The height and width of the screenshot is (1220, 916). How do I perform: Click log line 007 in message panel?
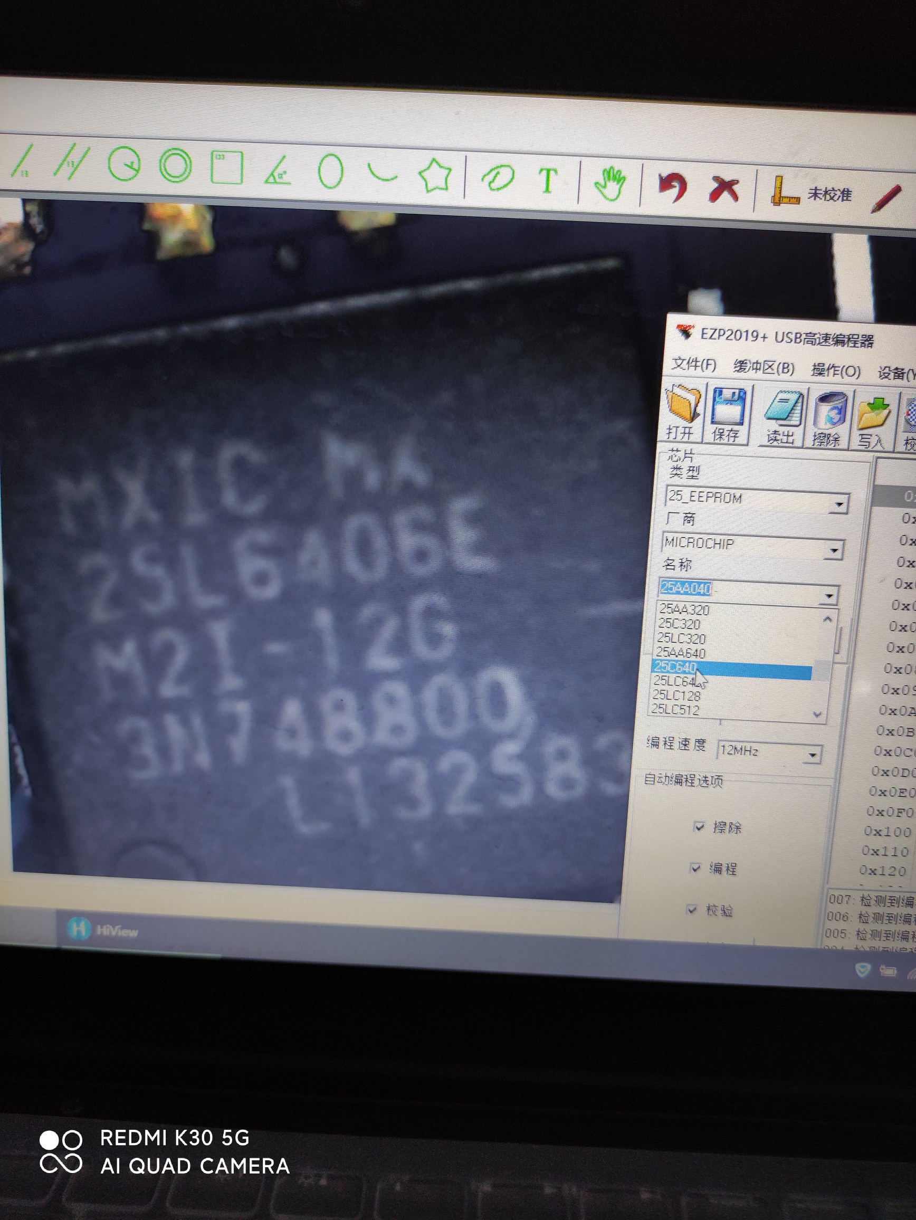871,901
